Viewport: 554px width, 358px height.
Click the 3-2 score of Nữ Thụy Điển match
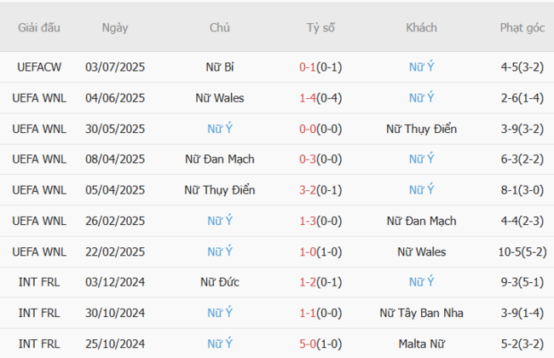307,190
